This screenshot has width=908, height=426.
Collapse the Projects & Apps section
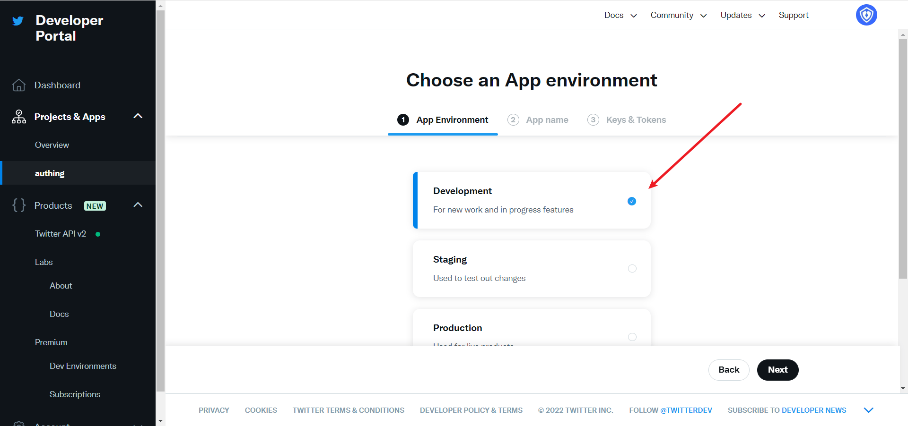[x=138, y=116]
